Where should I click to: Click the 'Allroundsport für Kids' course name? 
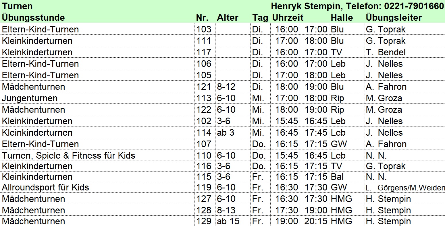tap(45, 187)
